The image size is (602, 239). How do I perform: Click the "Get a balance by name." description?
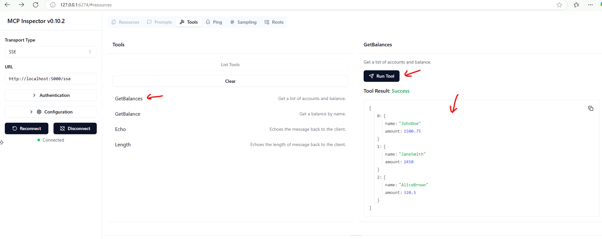[323, 114]
